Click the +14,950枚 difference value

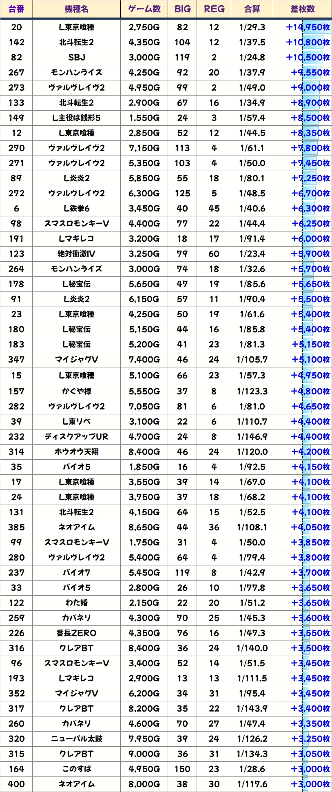(x=308, y=27)
